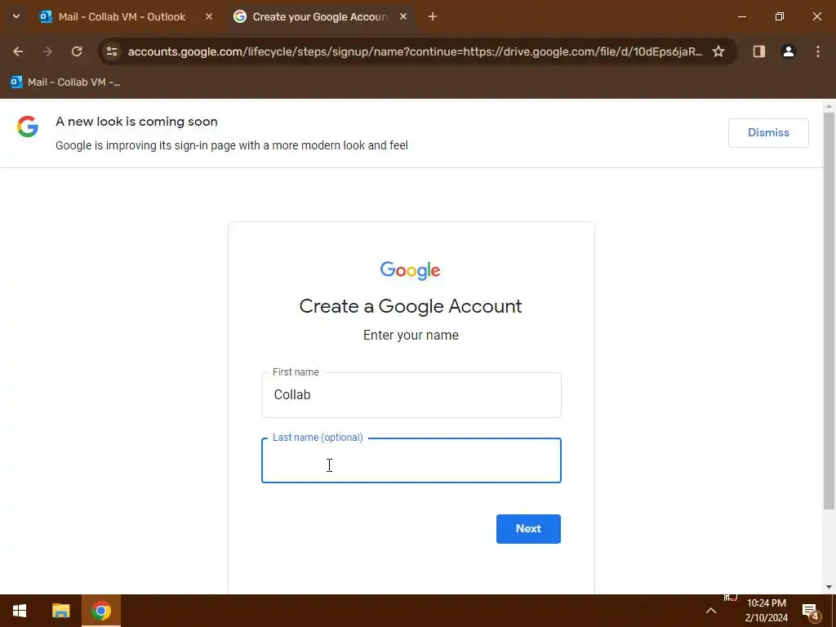
Task: Go forward with the forward arrow
Action: 47,51
